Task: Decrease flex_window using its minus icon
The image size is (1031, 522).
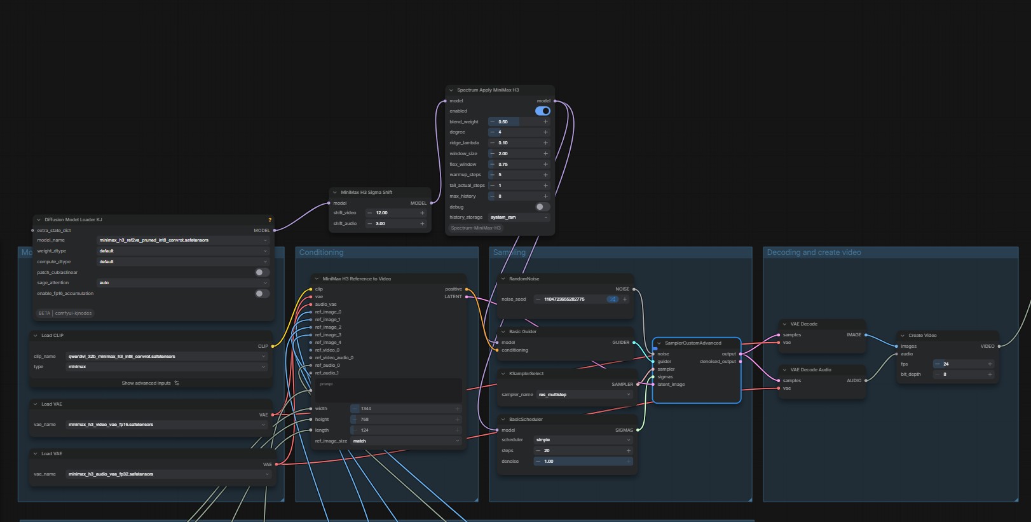Action: pyautogui.click(x=492, y=165)
